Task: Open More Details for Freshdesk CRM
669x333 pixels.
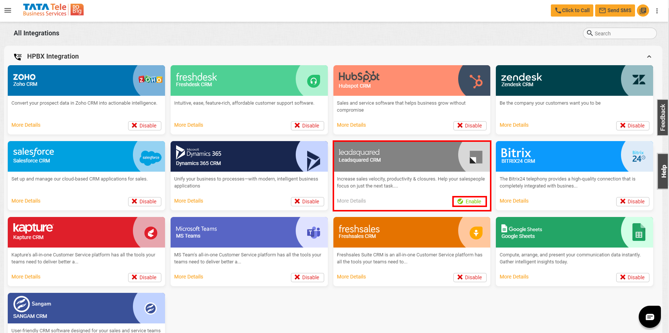Action: (189, 125)
